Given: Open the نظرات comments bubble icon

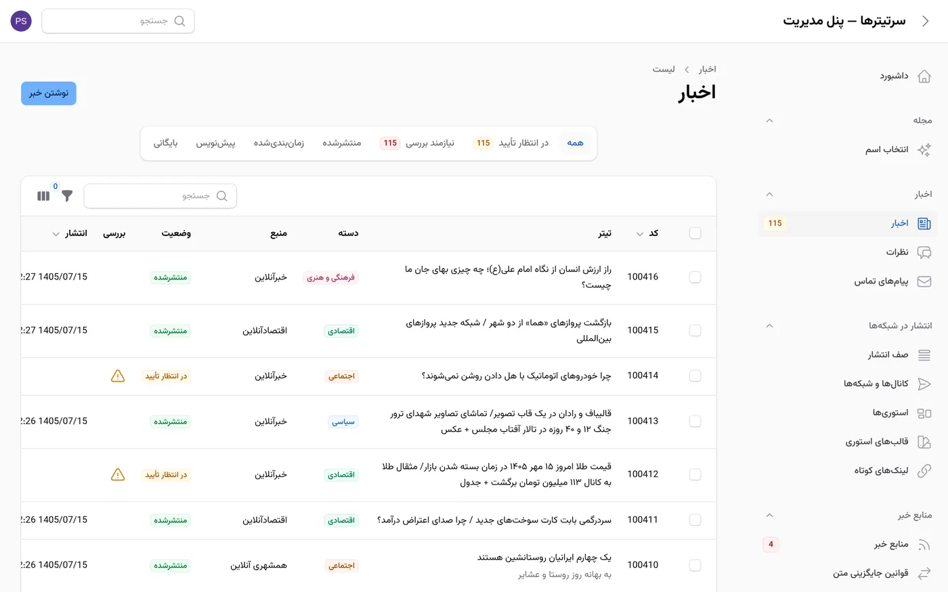Looking at the screenshot, I should [924, 252].
